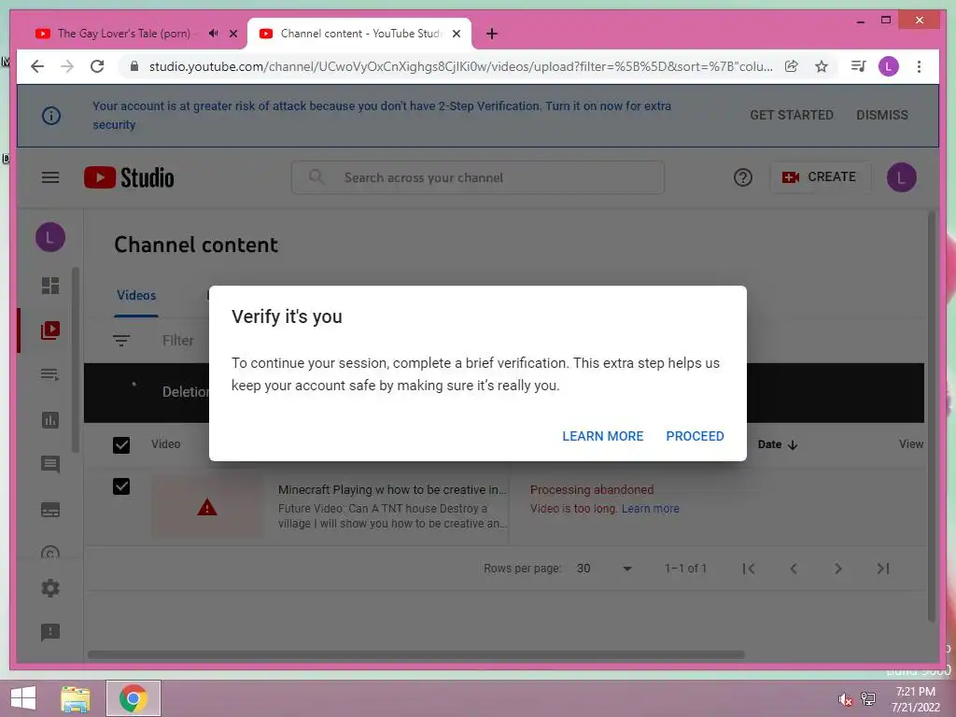Open the Chrome profile avatar

click(x=889, y=66)
